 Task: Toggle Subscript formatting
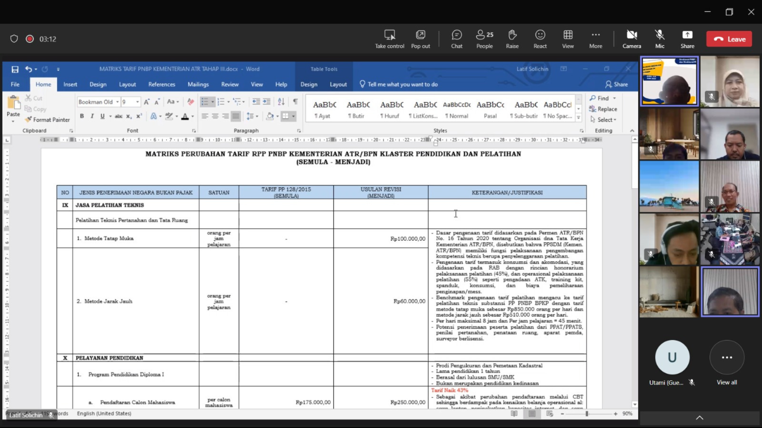[129, 116]
